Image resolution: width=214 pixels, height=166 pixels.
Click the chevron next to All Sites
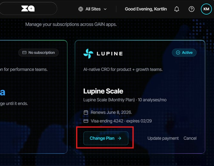105,9
